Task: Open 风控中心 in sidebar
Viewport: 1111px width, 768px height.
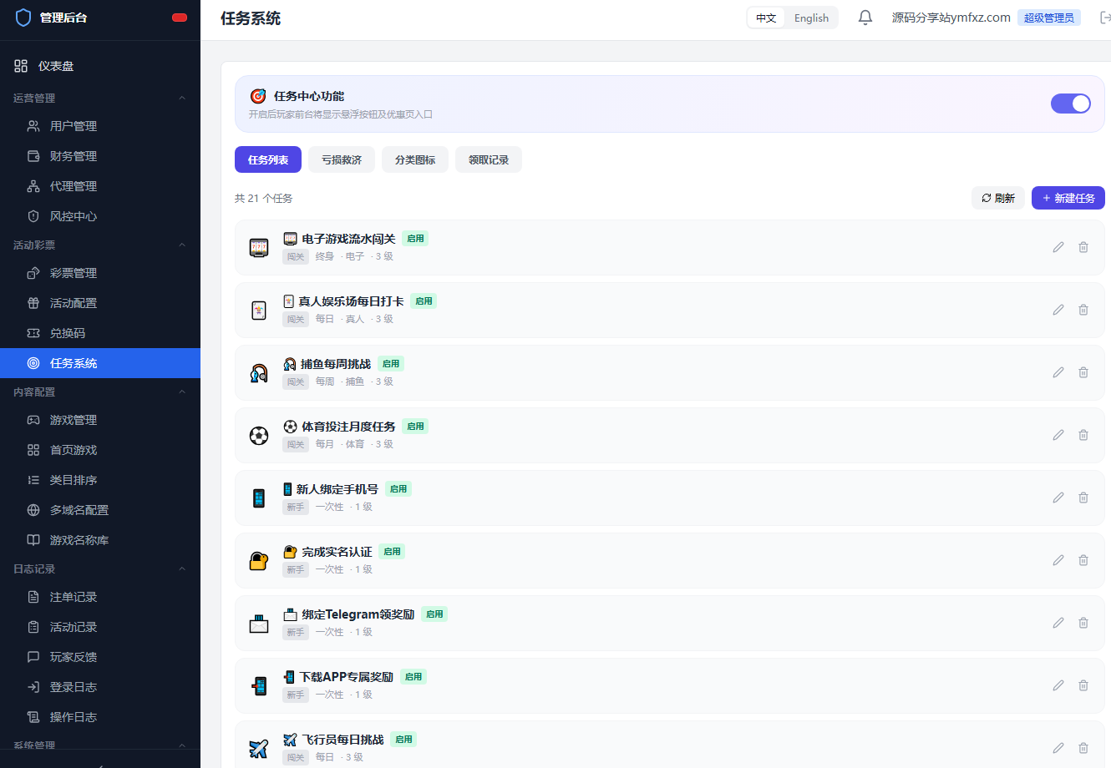Action: 100,216
